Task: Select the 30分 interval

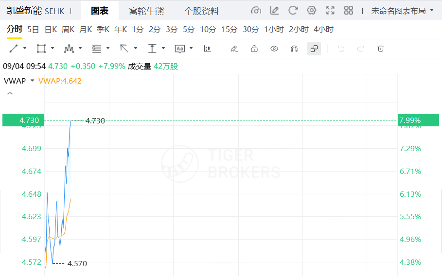Action: coord(251,29)
